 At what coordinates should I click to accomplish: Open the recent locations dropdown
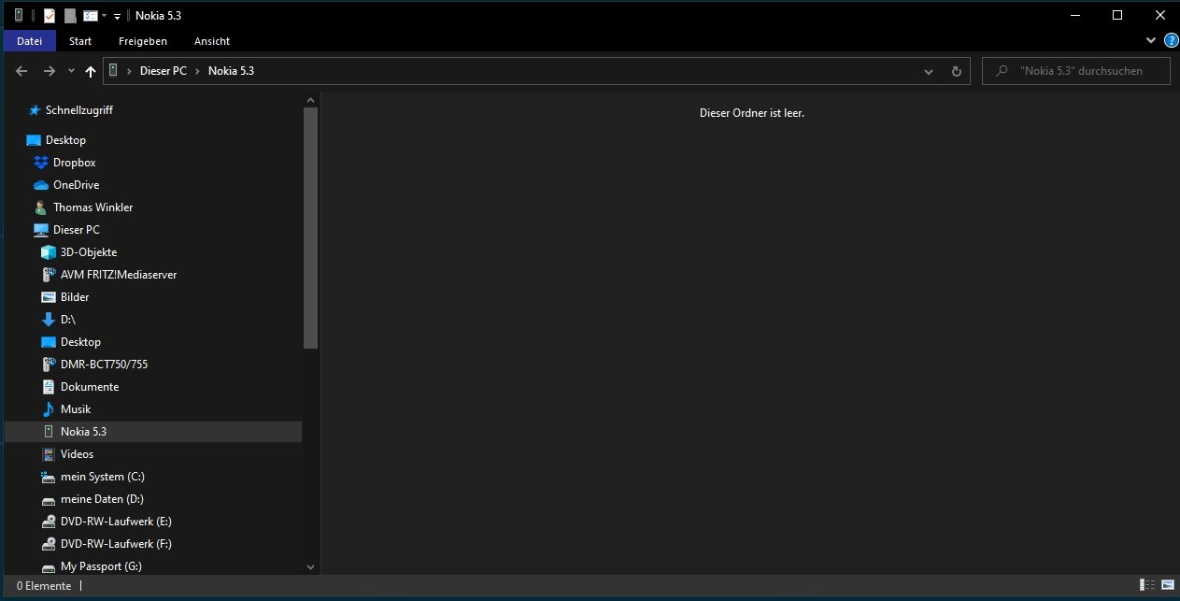[71, 71]
